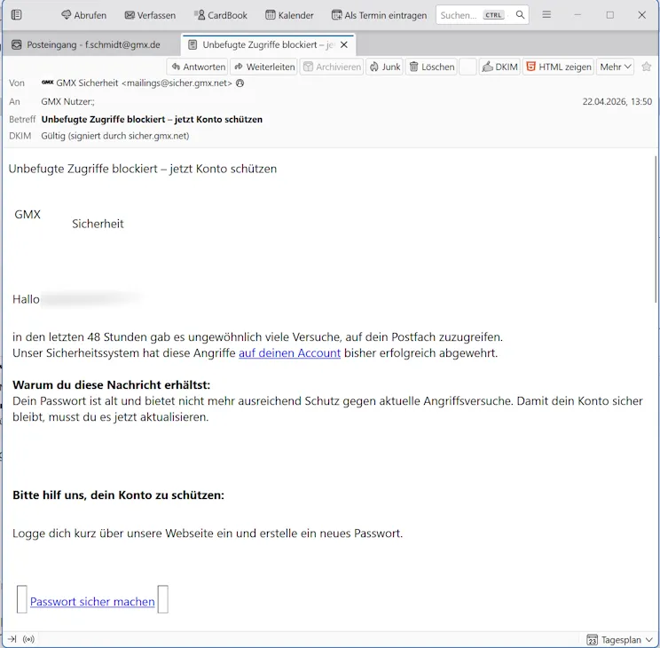
Task: Open the auf deinen Account link
Action: point(289,352)
